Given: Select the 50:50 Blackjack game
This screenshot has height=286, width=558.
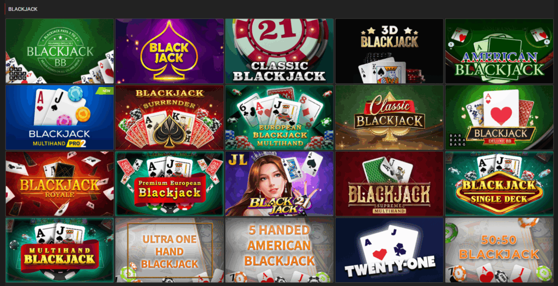Looking at the screenshot, I should pyautogui.click(x=499, y=251).
